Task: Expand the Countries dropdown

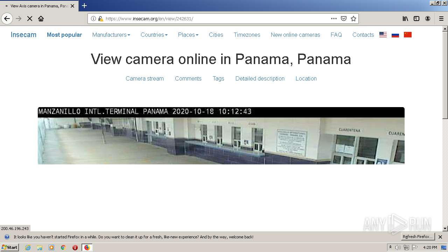Action: [154, 35]
